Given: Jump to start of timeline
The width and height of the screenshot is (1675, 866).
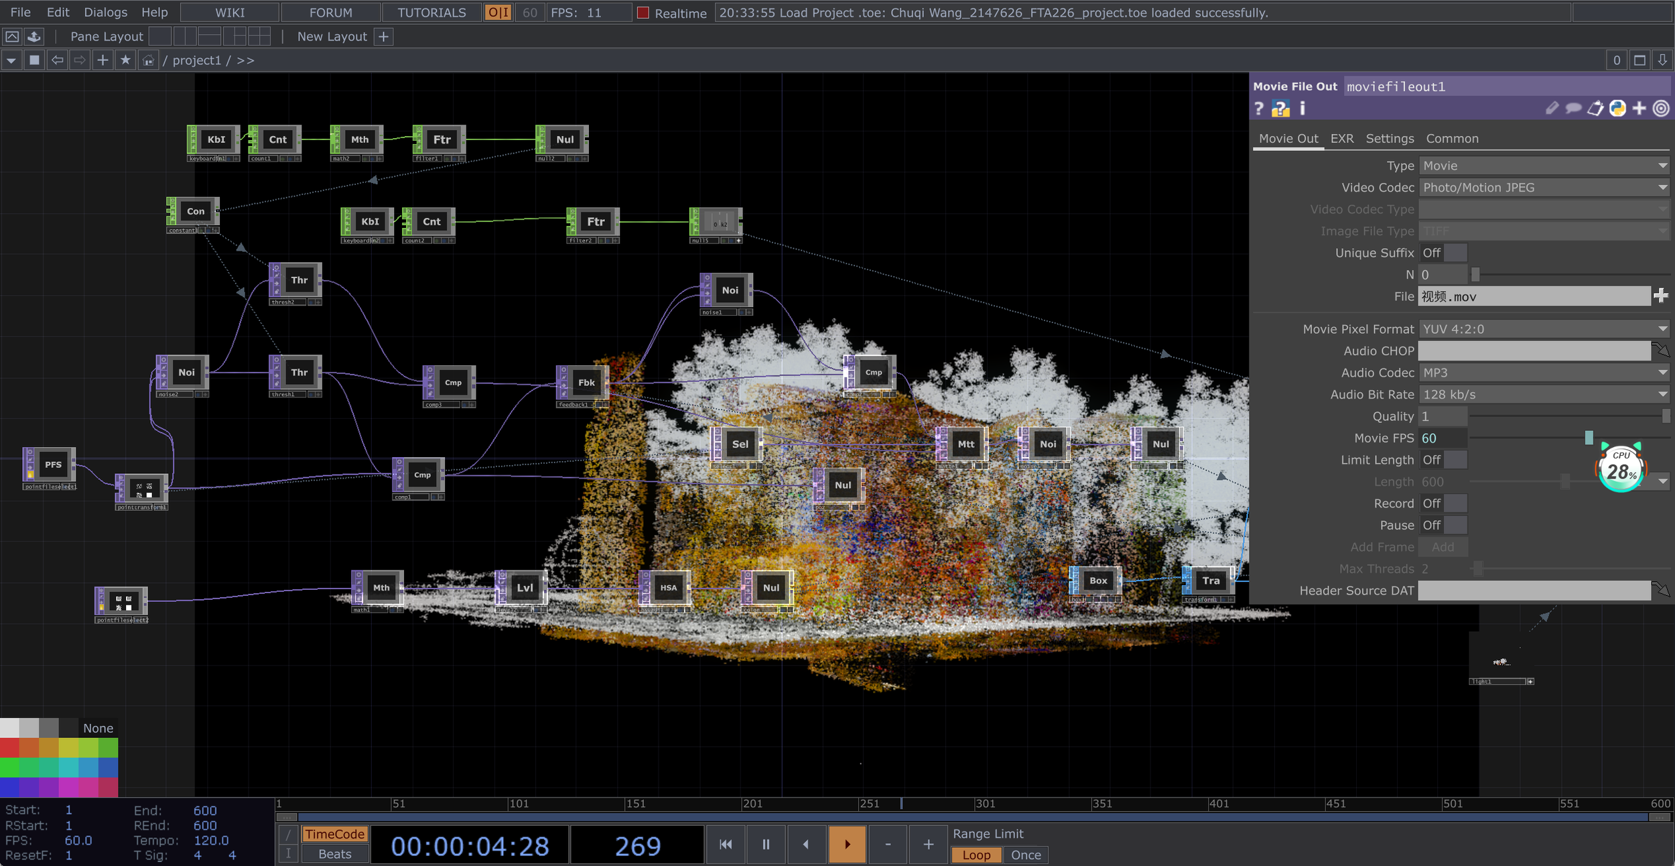Looking at the screenshot, I should point(726,845).
